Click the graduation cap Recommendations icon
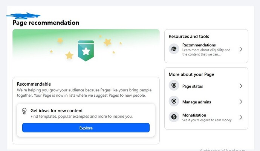This screenshot has height=151, width=260. (x=174, y=49)
